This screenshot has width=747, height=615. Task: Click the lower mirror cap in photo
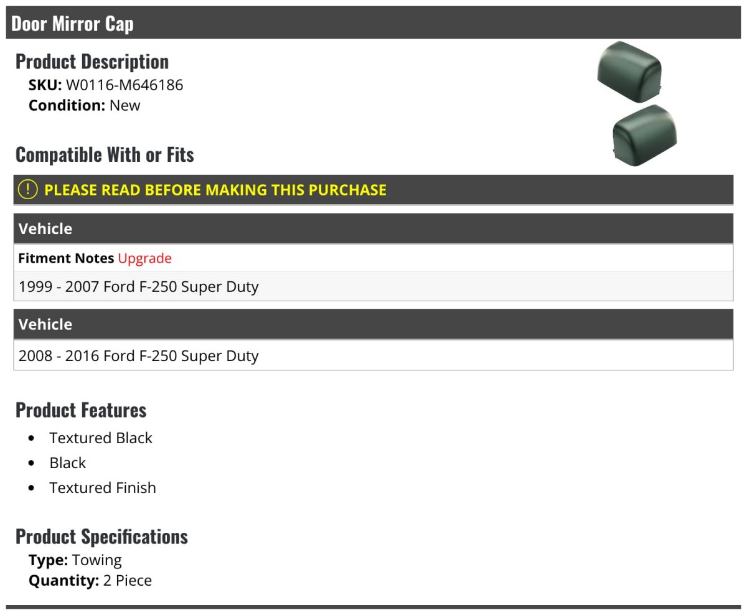645,136
